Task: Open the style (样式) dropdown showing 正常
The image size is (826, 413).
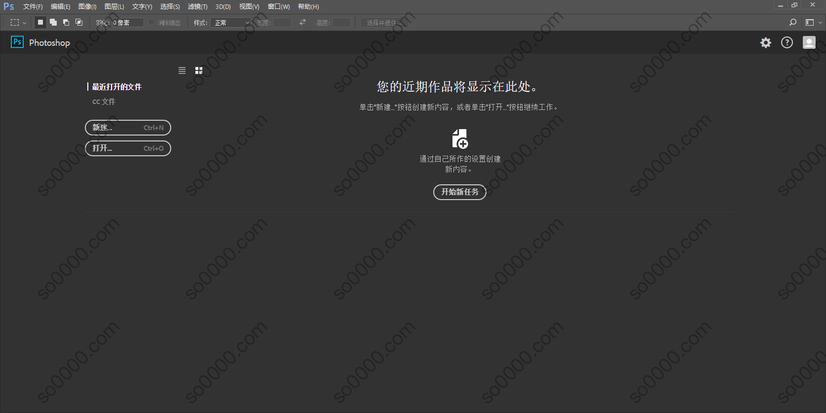Action: click(x=231, y=23)
